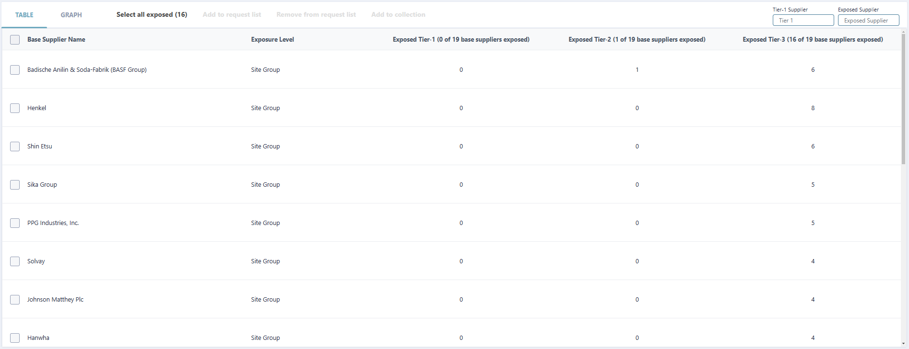Viewport: 909px width, 349px height.
Task: Click Add to request list
Action: click(x=232, y=14)
